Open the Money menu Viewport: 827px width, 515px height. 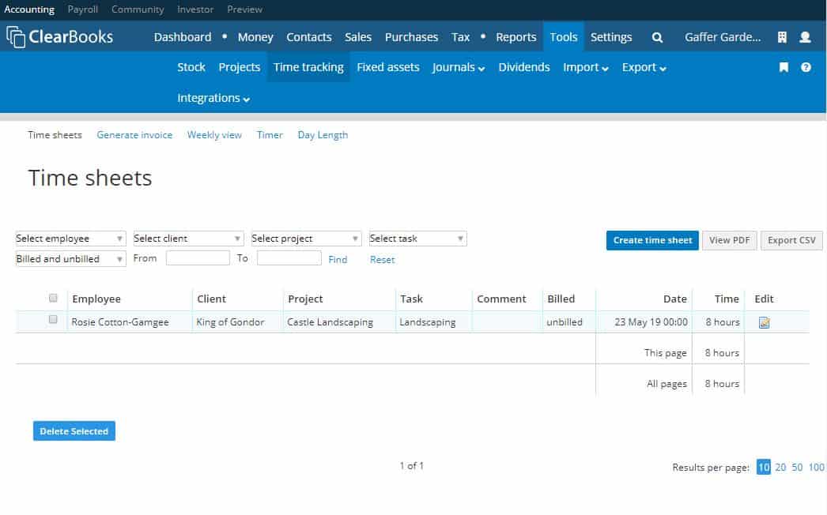[x=255, y=37]
